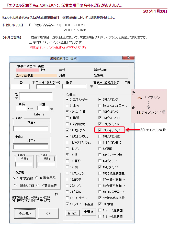Viewport: 170px width, 226px height.
Task: Tick the 8. 炭水化物 checkbox
Action: (67, 124)
